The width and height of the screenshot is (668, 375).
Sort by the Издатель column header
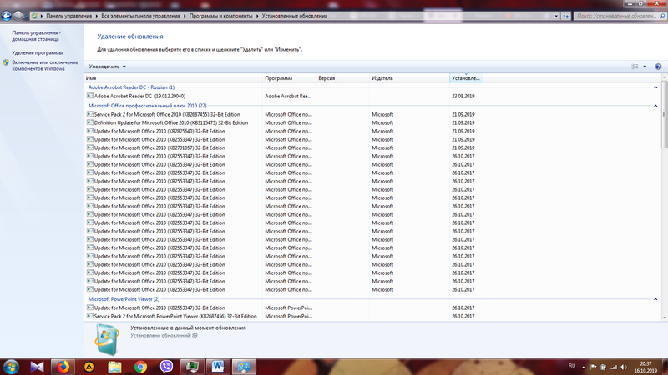click(x=409, y=78)
